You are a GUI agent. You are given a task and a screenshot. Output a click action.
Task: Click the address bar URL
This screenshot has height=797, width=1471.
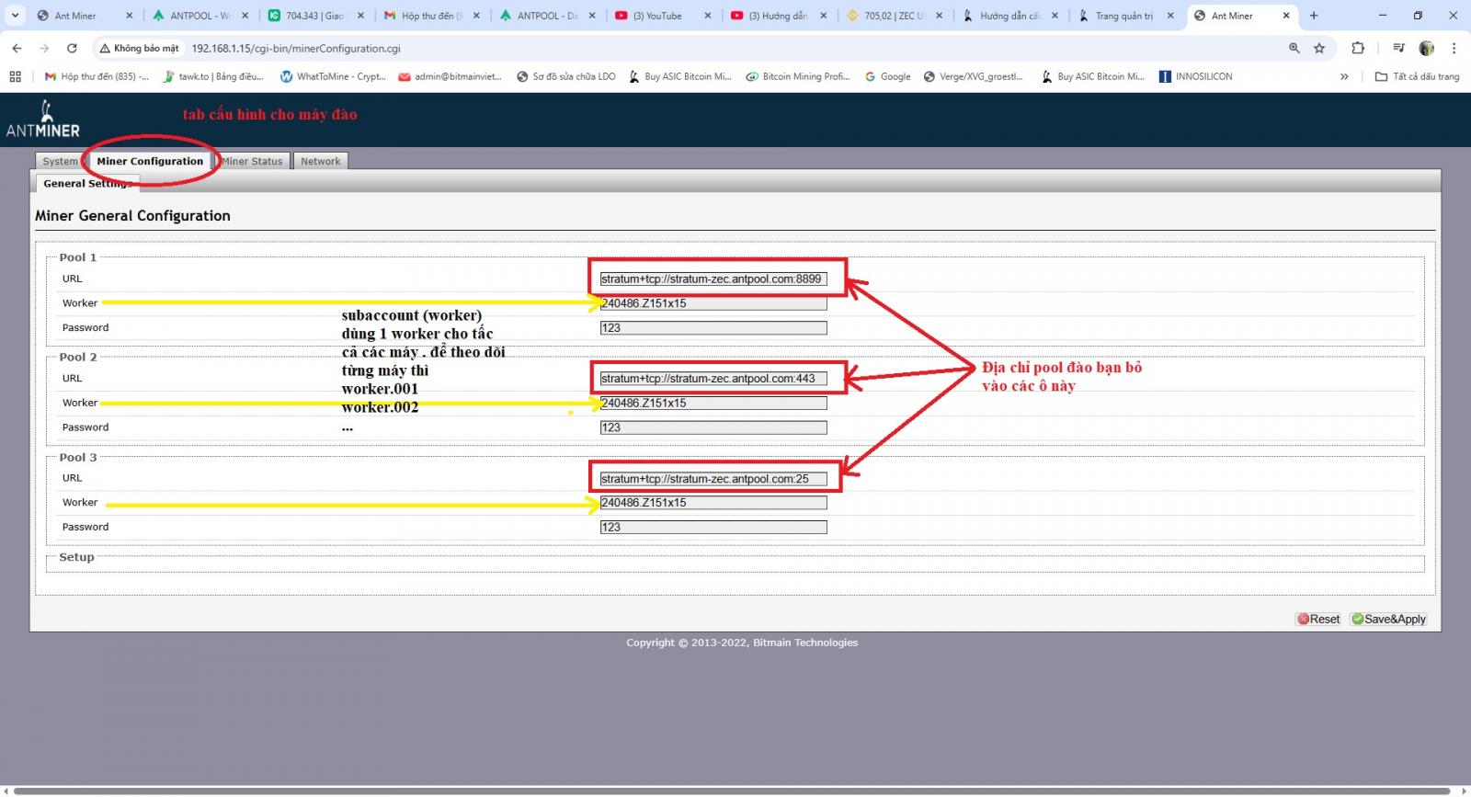pos(296,48)
